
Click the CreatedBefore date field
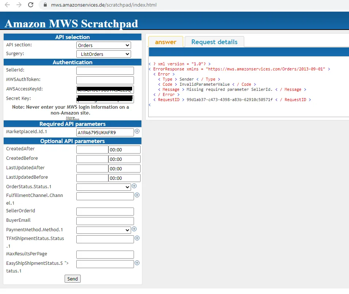(x=92, y=159)
